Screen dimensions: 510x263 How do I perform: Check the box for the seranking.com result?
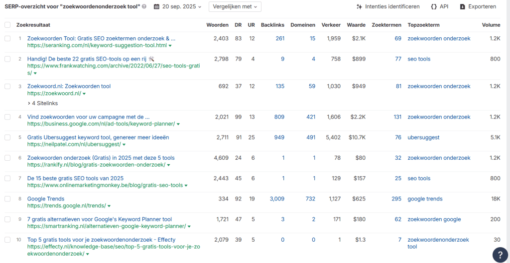click(x=7, y=38)
